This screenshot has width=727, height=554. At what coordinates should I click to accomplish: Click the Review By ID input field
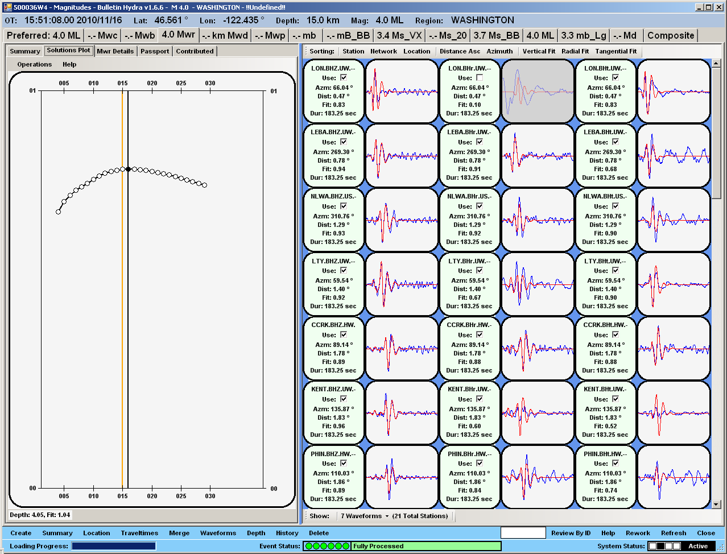pyautogui.click(x=523, y=533)
